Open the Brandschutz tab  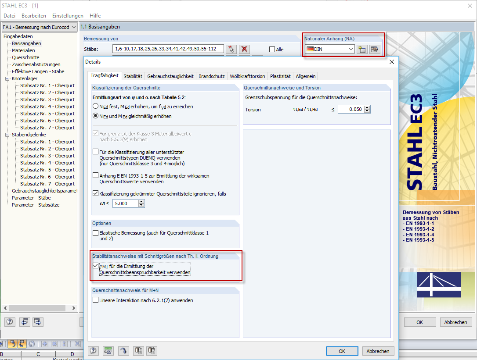pyautogui.click(x=211, y=76)
